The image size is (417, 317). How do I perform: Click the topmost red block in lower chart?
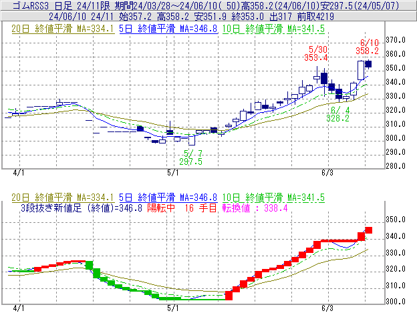click(x=369, y=230)
